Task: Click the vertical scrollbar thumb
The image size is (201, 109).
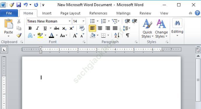Action: tap(198, 80)
